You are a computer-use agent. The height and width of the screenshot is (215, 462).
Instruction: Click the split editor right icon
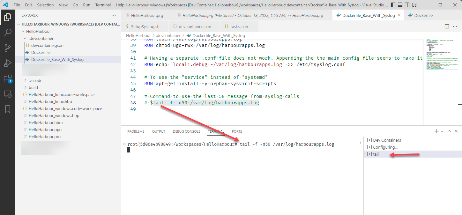click(x=447, y=26)
